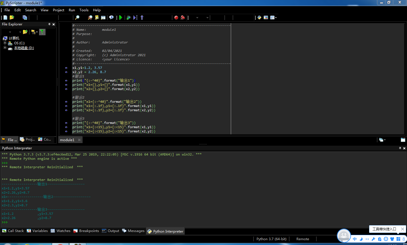407x245 pixels.
Task: Switch to Code Explorer tab
Action: [x=44, y=139]
